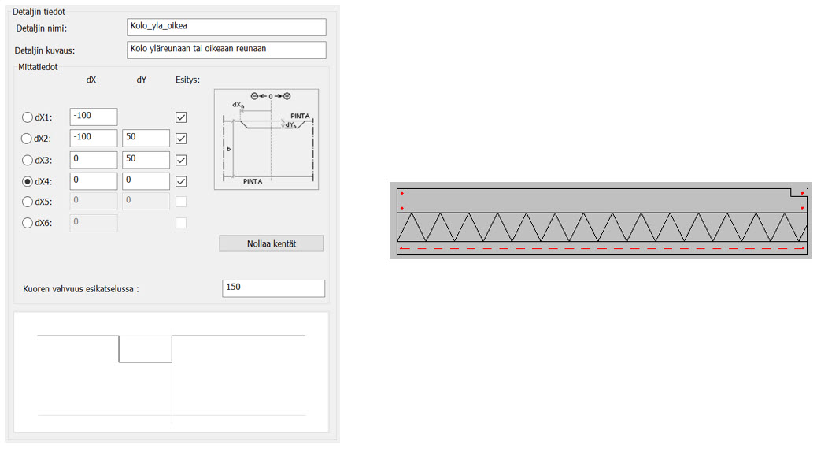Choose the dX3 radio option
The height and width of the screenshot is (449, 817).
click(28, 160)
